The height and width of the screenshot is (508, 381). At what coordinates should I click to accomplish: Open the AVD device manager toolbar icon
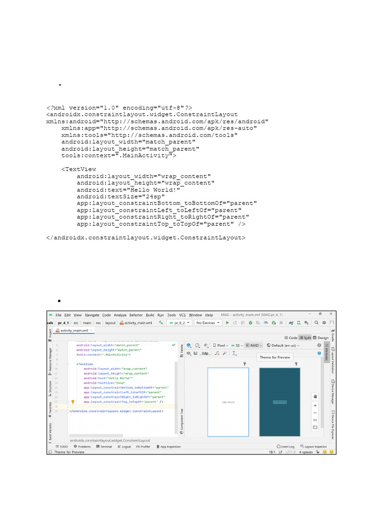[299, 322]
